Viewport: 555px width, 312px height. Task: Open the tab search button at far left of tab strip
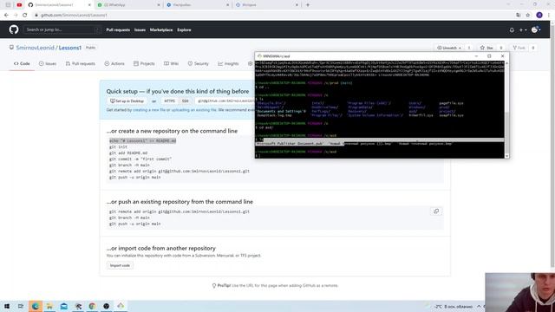pyautogui.click(x=8, y=5)
